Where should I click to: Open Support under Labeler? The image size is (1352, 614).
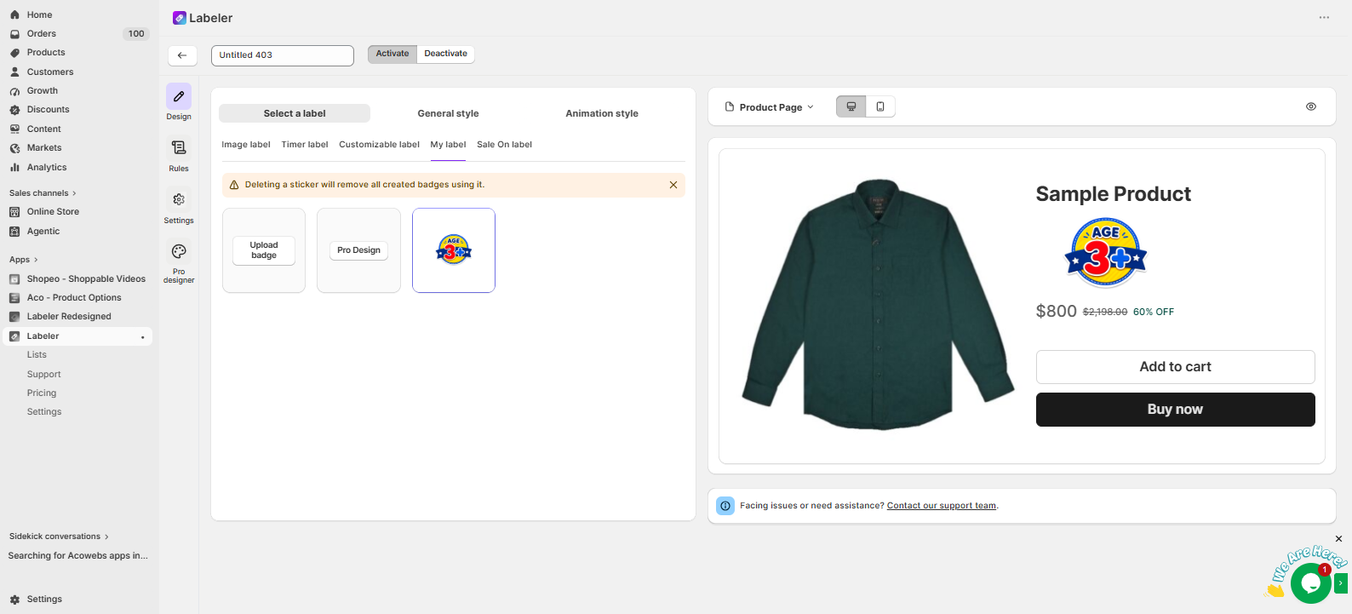click(44, 375)
